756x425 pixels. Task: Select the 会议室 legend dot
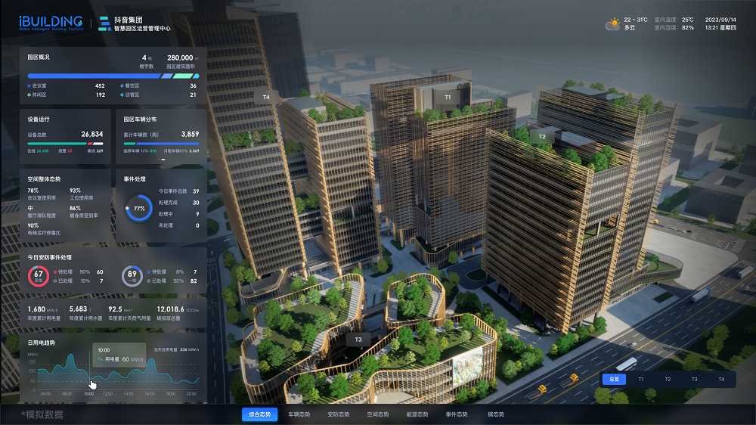click(29, 85)
